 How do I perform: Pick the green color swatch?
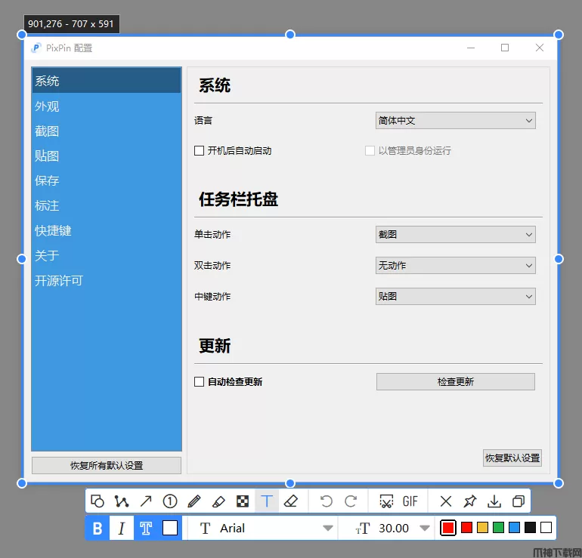point(498,528)
